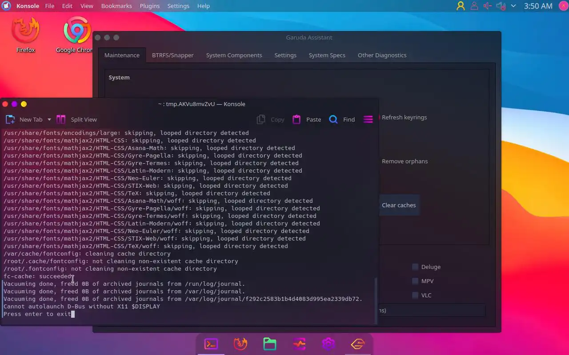This screenshot has width=569, height=355.
Task: Open the Google Chrome desktop shortcut
Action: pyautogui.click(x=76, y=35)
